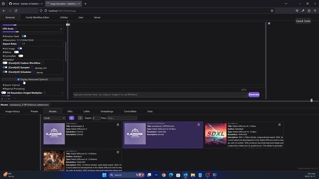
Task: Open File Explorer from the taskbar
Action: [193, 175]
